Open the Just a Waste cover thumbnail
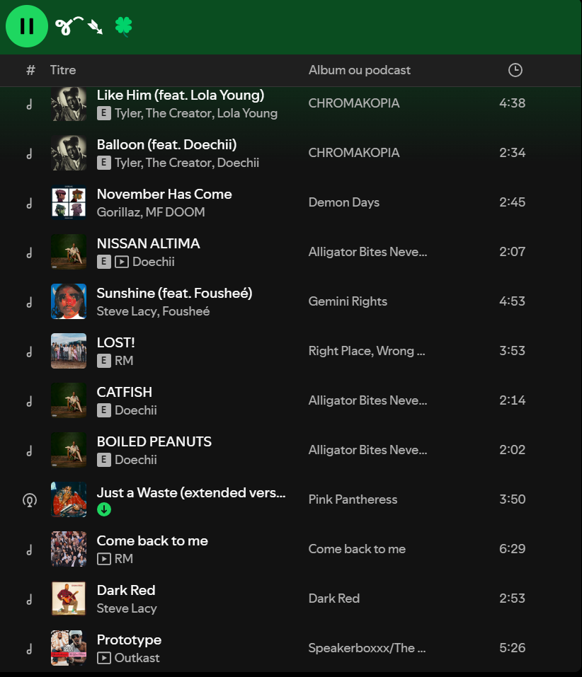Image resolution: width=582 pixels, height=677 pixels. [69, 499]
